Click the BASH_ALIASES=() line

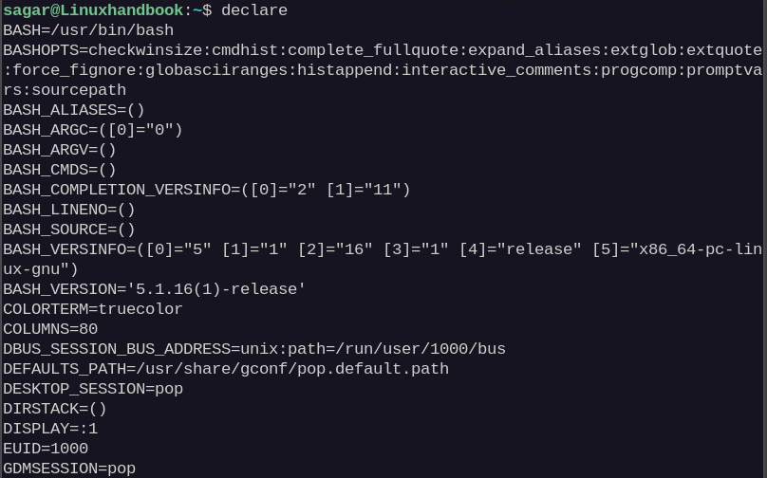click(74, 110)
